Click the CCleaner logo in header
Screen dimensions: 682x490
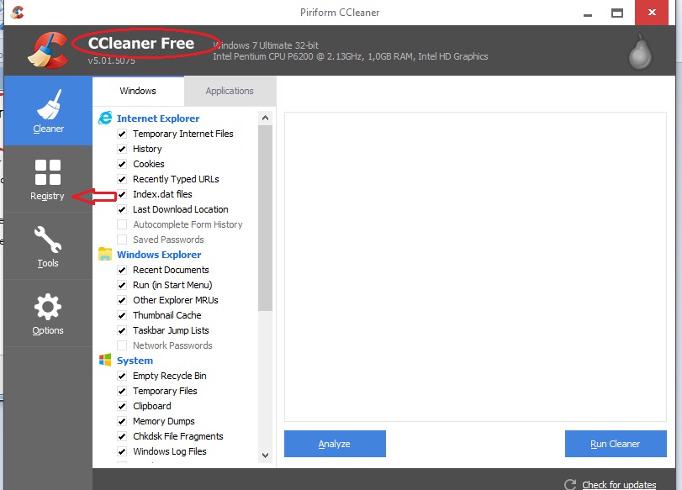(48, 50)
